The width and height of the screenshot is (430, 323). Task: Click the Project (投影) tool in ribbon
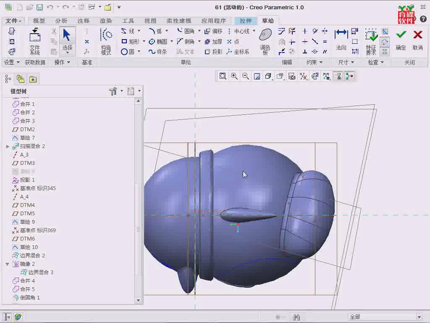coord(214,52)
